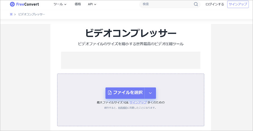Viewport: 253px width, 131px height.
Task: Click the ビデオコンプレッサー page heading
Action: pyautogui.click(x=131, y=33)
